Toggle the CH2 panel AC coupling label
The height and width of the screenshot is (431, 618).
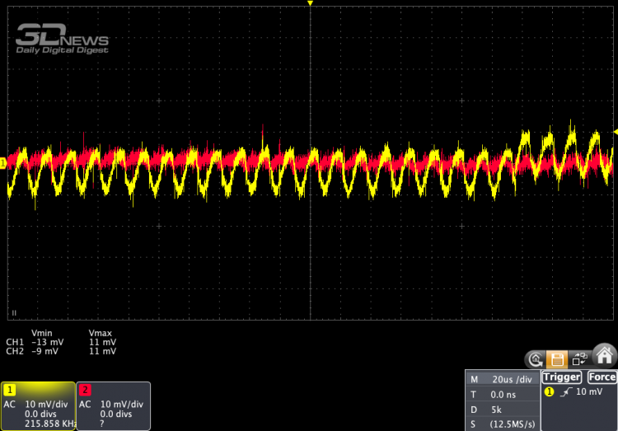pyautogui.click(x=85, y=404)
